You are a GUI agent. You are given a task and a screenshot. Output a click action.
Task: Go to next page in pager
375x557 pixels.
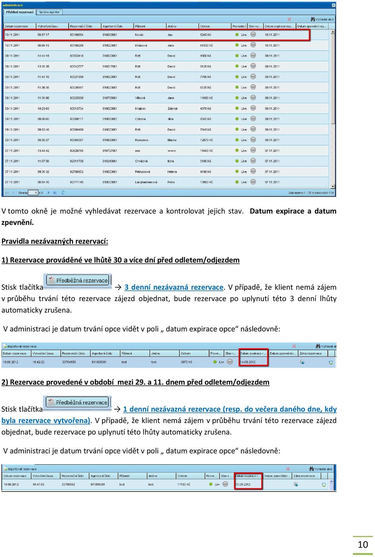pos(48,192)
